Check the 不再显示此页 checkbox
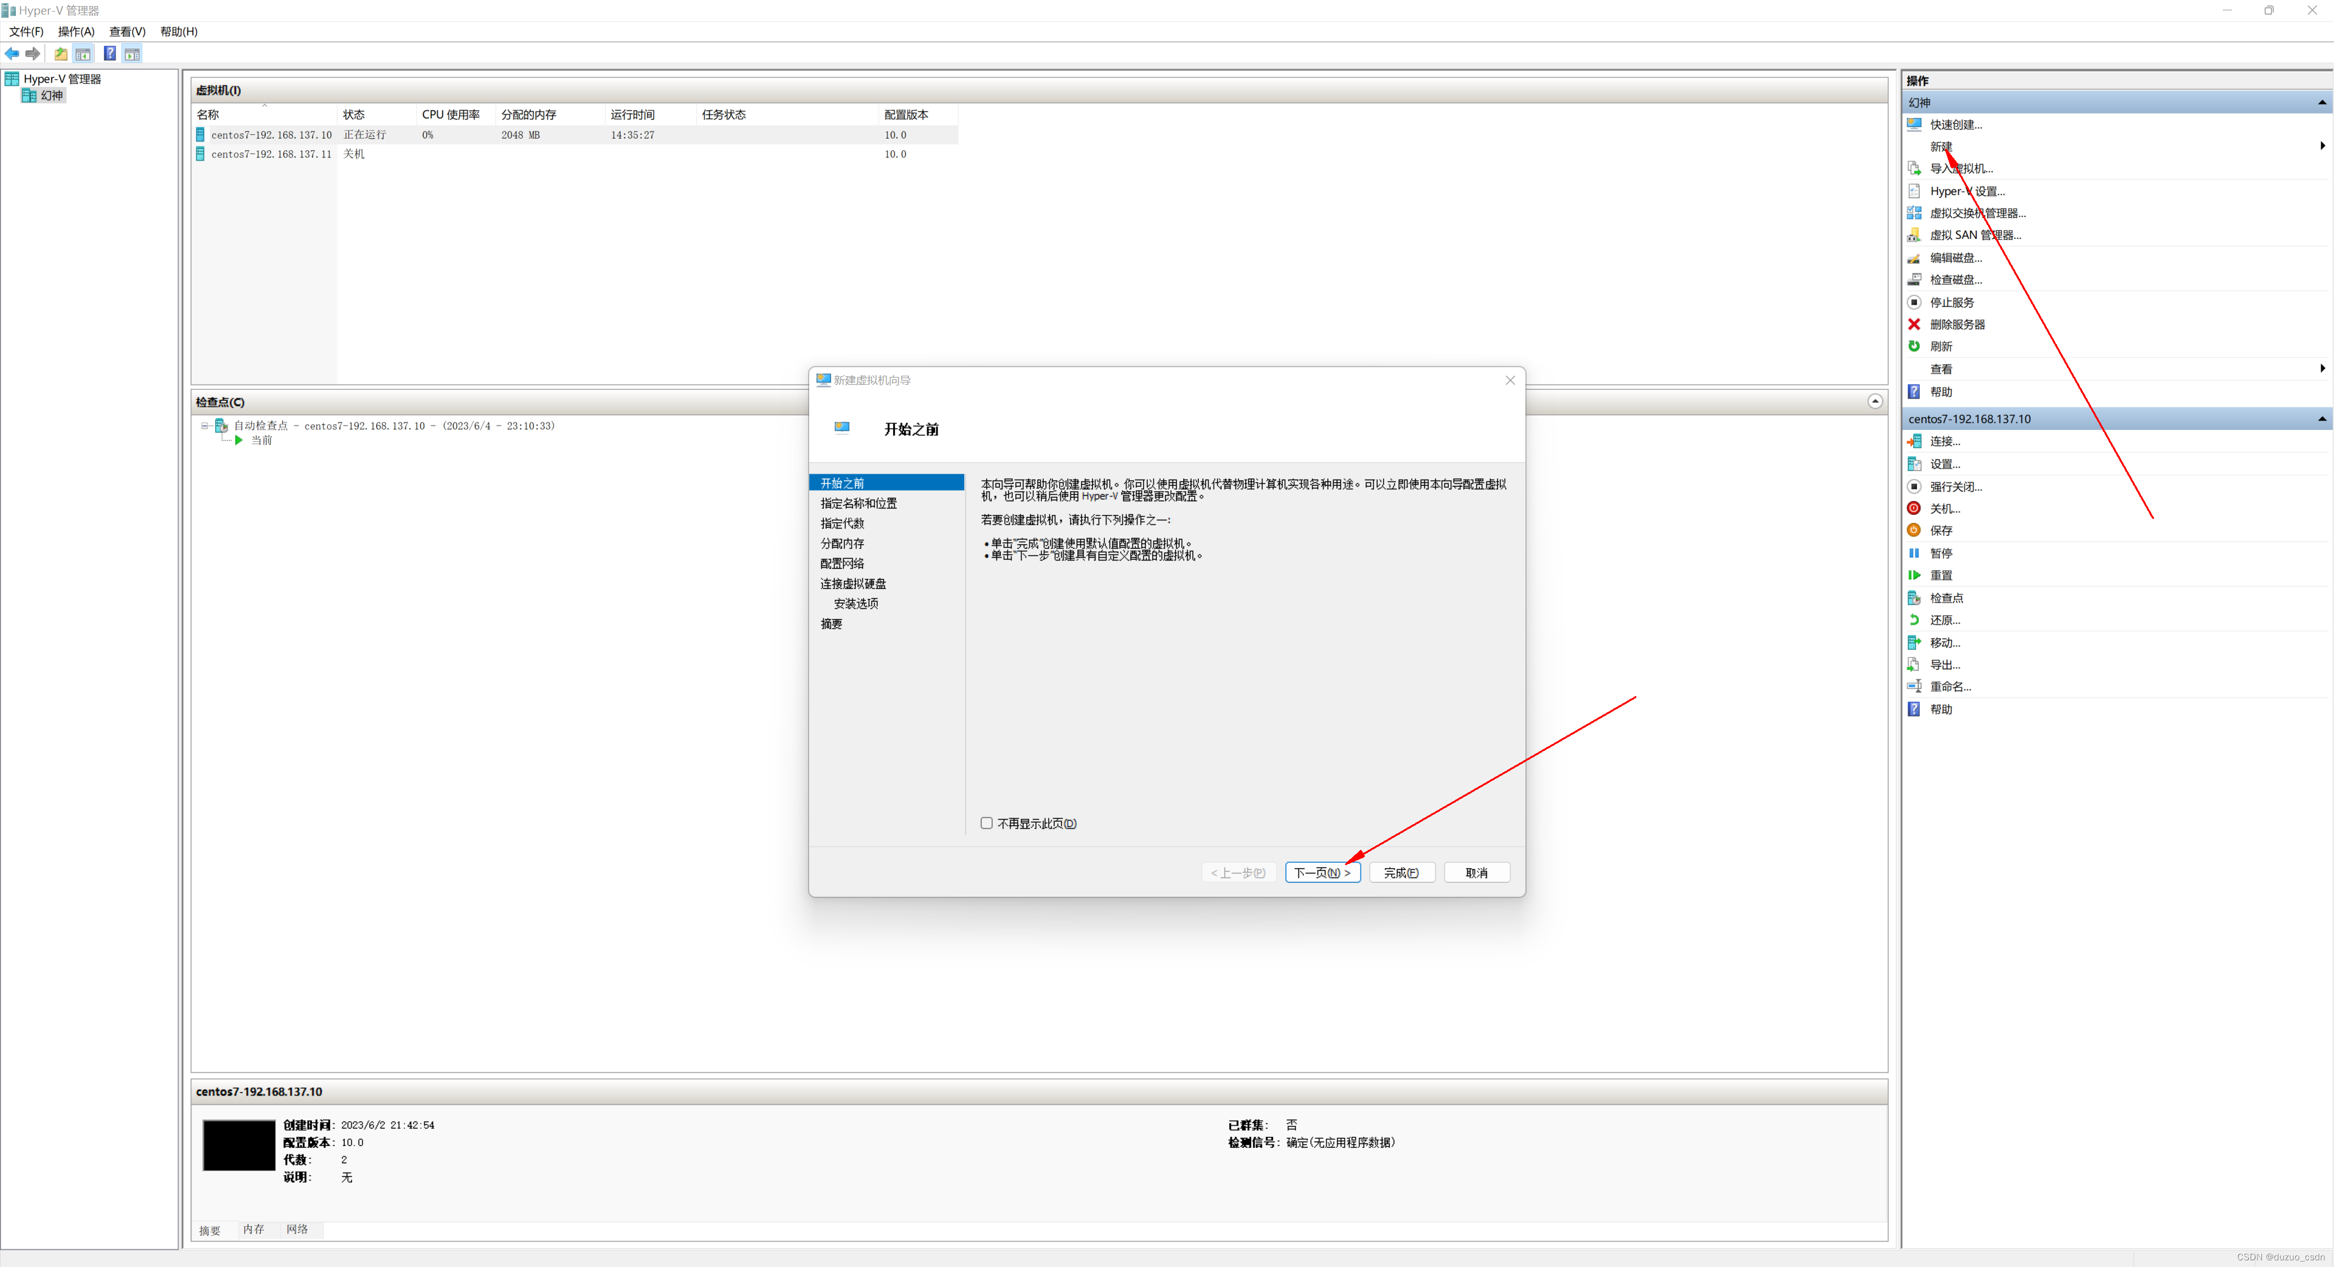This screenshot has width=2334, height=1267. click(987, 823)
